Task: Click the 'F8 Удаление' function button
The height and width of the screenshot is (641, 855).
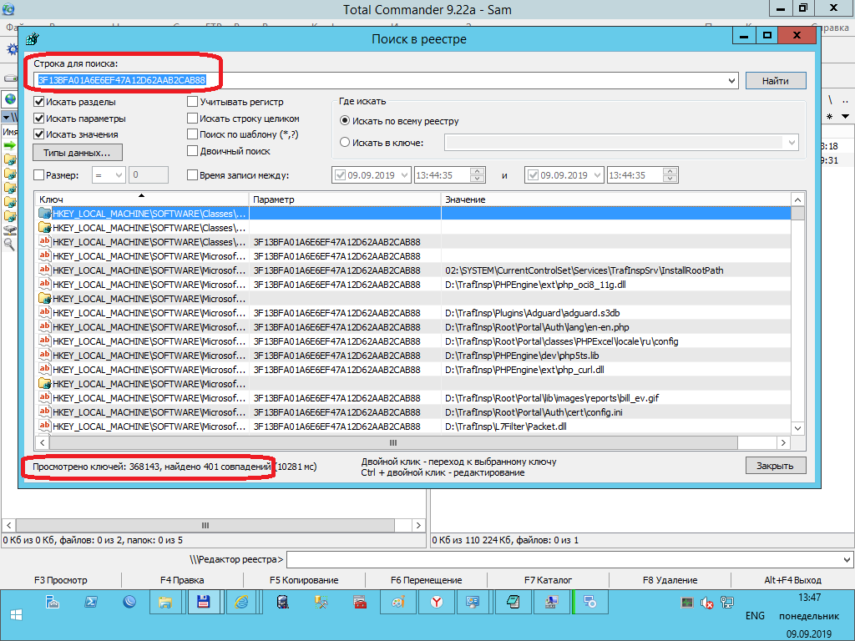Action: point(670,580)
